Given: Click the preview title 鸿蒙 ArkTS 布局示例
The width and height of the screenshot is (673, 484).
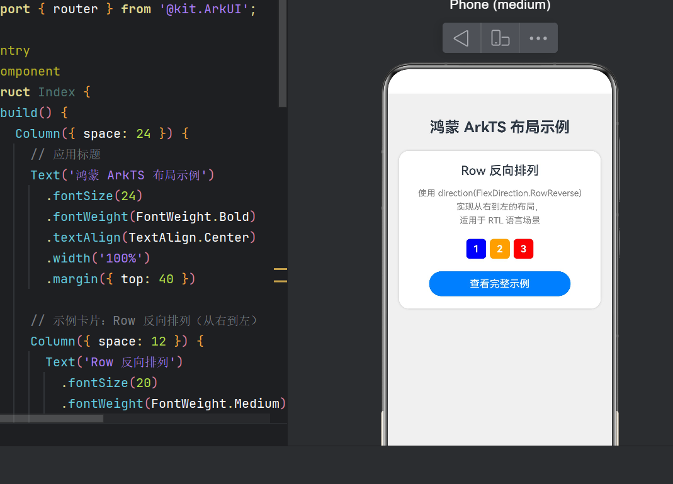Looking at the screenshot, I should coord(500,127).
